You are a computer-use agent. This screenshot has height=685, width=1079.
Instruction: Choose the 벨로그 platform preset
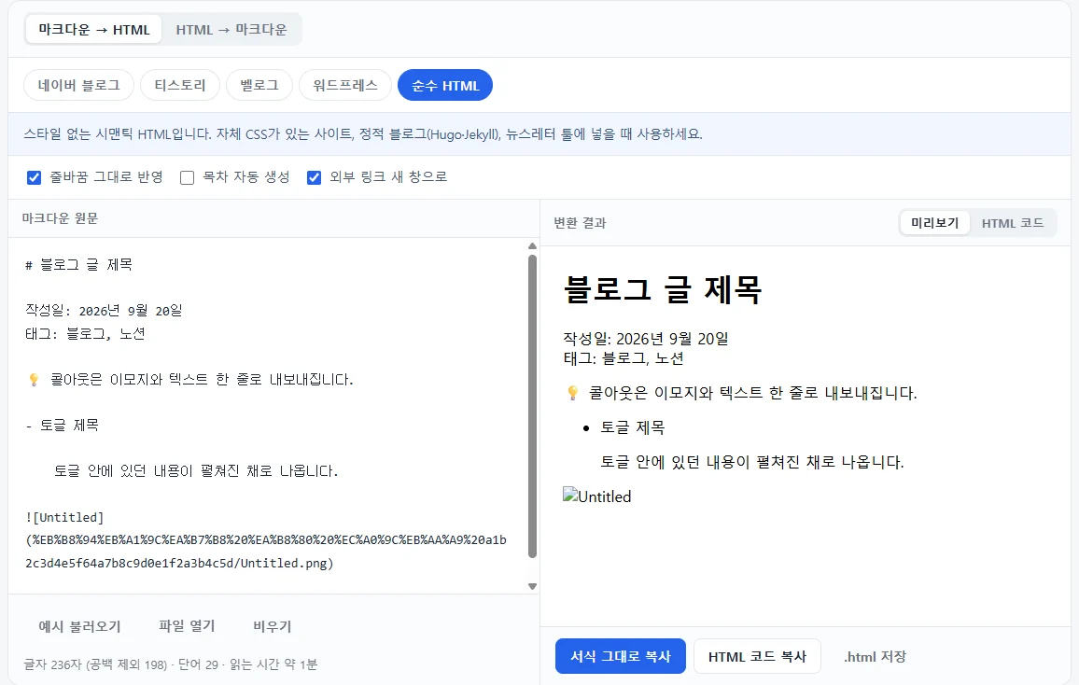pyautogui.click(x=259, y=85)
